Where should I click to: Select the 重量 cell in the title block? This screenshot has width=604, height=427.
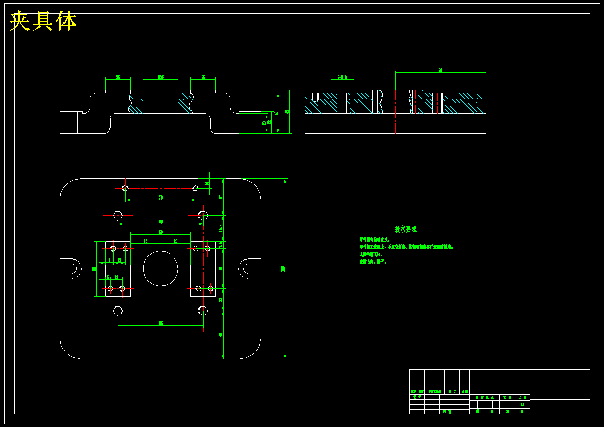point(507,397)
